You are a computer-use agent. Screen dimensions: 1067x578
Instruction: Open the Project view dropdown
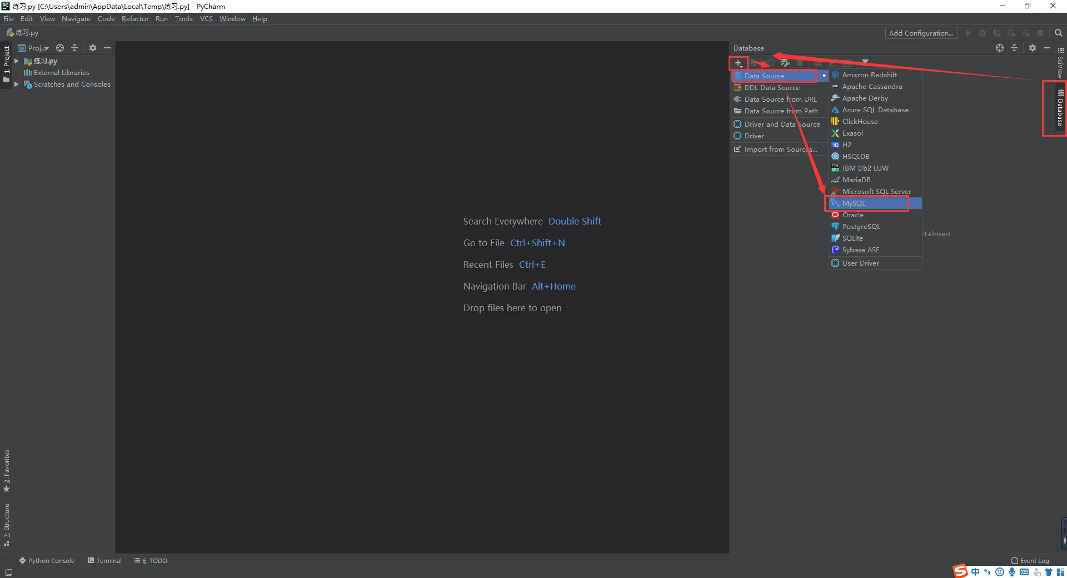pos(33,48)
